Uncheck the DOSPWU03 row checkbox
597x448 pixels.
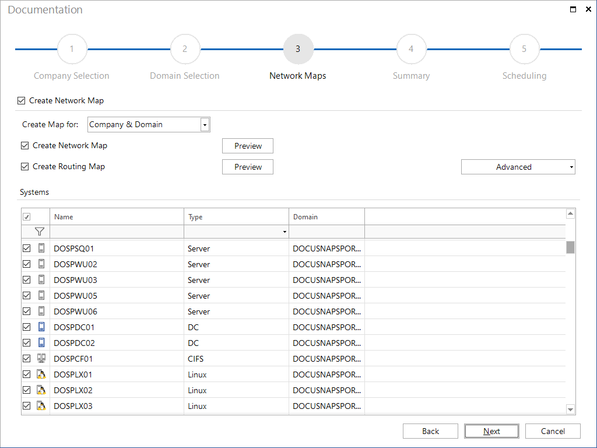point(27,279)
